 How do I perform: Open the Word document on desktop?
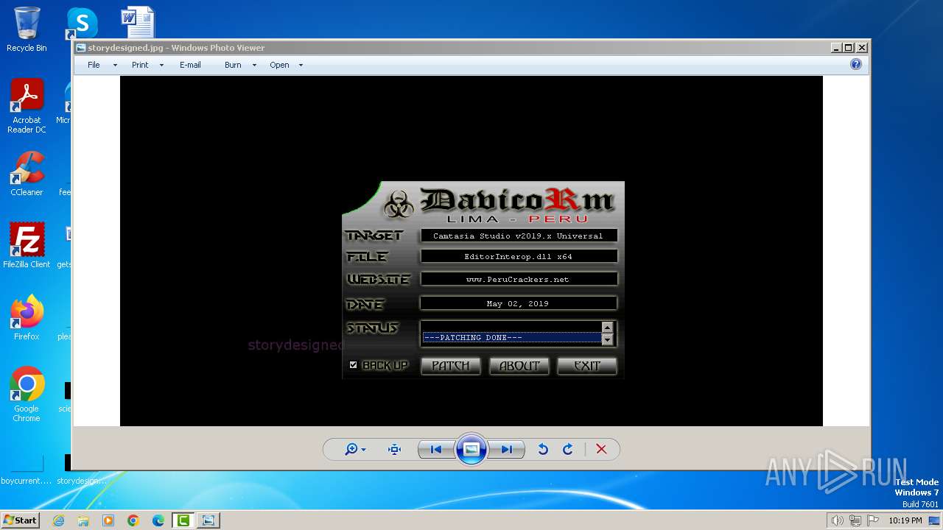click(138, 22)
